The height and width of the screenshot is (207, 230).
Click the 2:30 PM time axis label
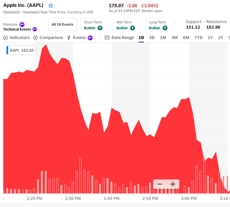point(73,199)
